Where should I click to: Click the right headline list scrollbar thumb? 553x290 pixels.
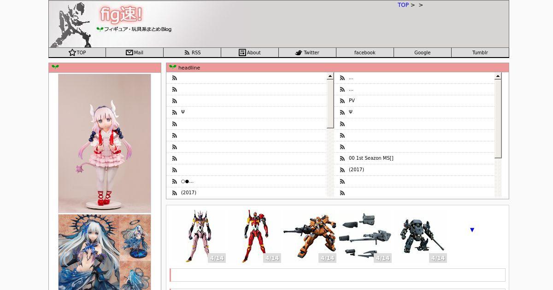pos(498,119)
